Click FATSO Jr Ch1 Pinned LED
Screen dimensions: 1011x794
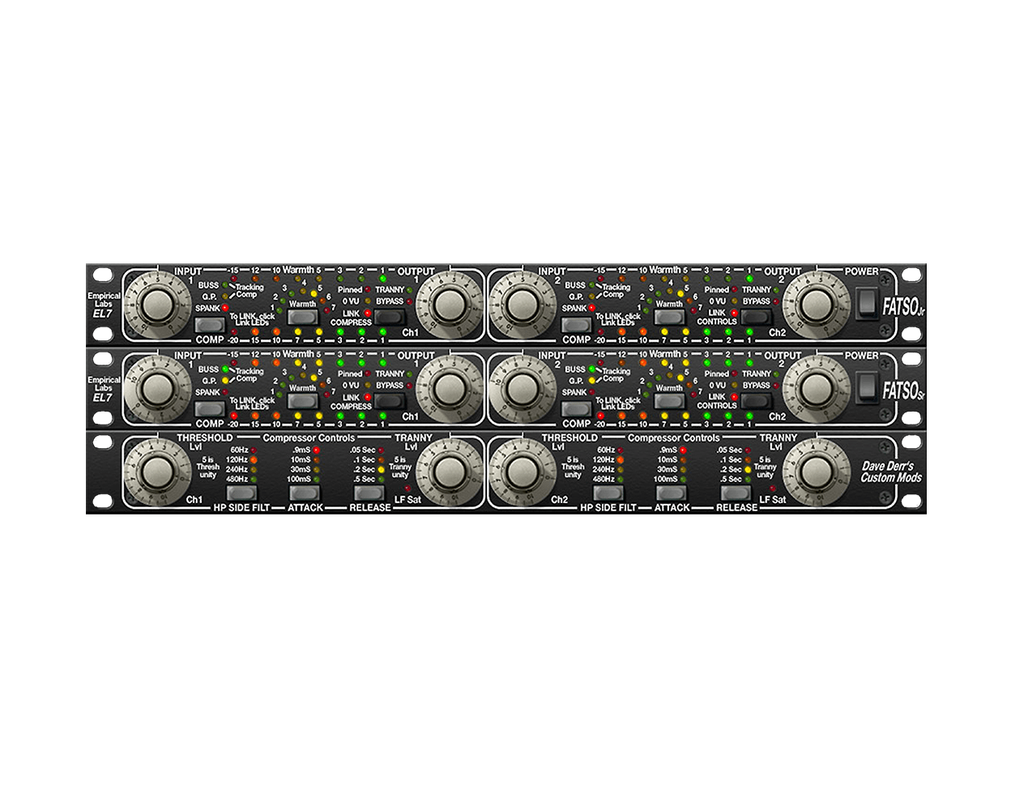pos(367,289)
